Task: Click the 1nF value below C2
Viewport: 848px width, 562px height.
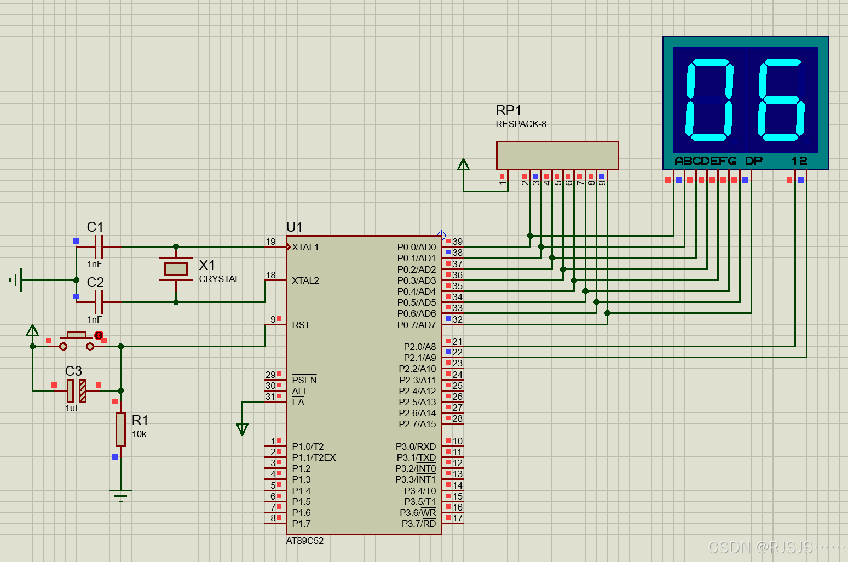Action: [95, 319]
